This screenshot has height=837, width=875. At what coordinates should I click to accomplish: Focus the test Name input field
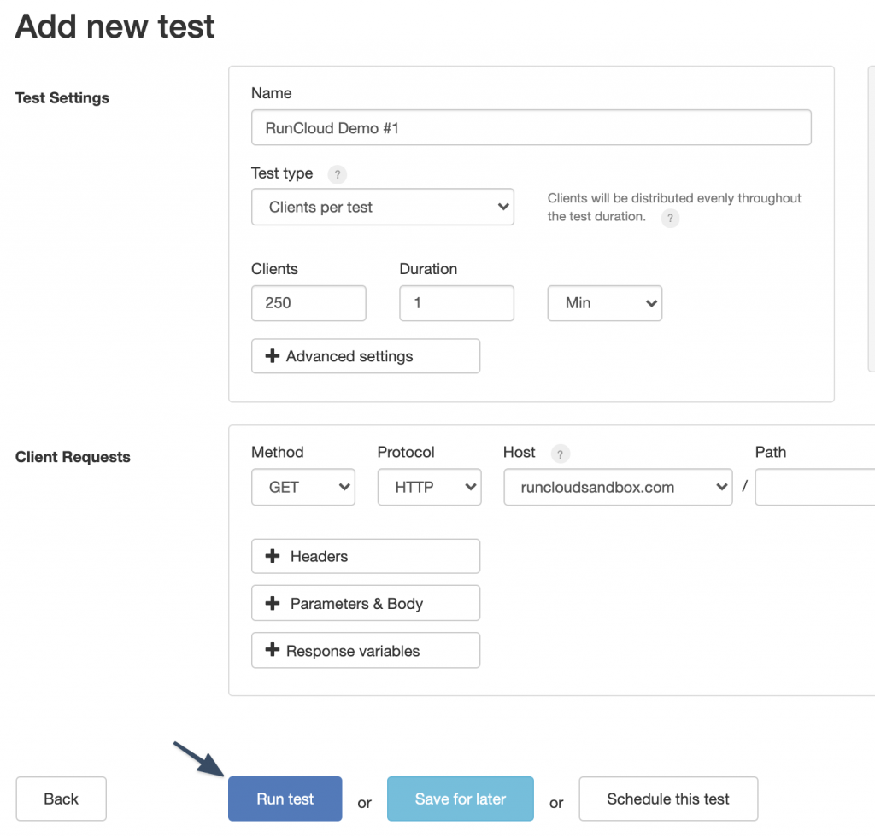click(x=531, y=128)
